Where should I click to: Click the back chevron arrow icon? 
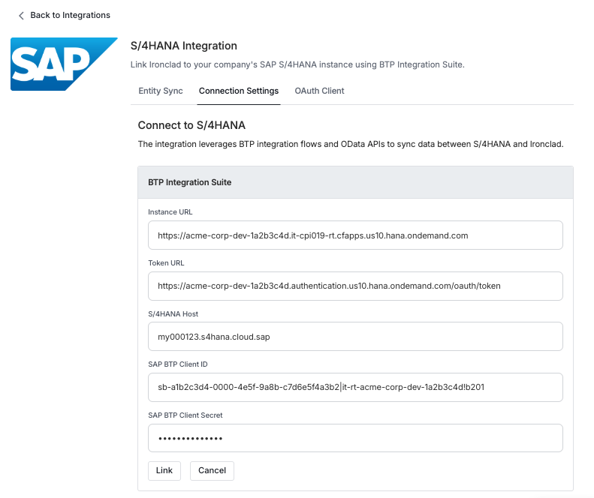click(21, 16)
